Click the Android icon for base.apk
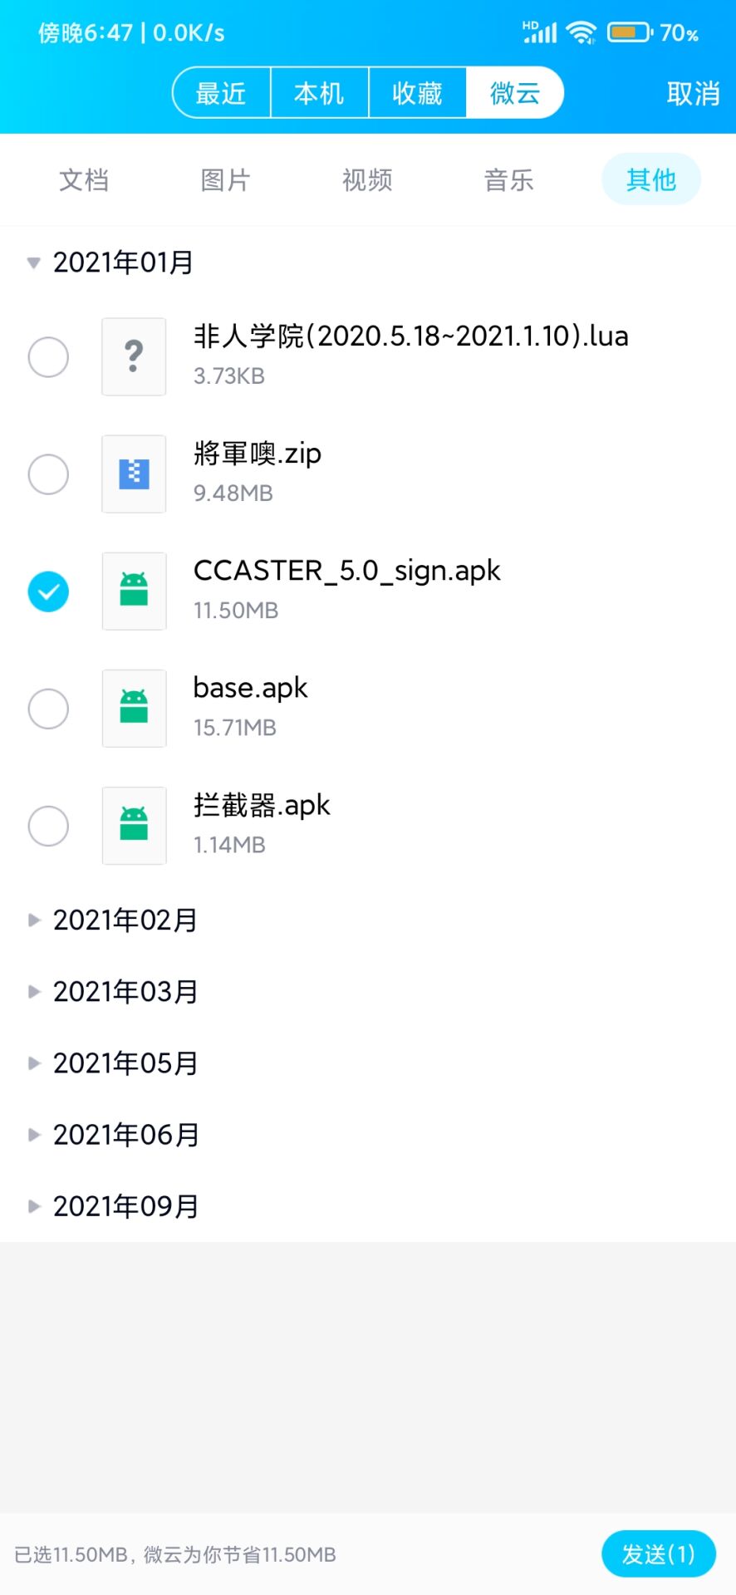The height and width of the screenshot is (1595, 736). point(134,709)
